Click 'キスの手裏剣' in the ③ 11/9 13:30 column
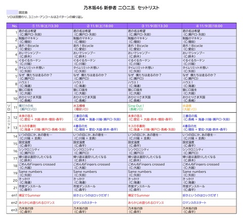 pos(137,126)
